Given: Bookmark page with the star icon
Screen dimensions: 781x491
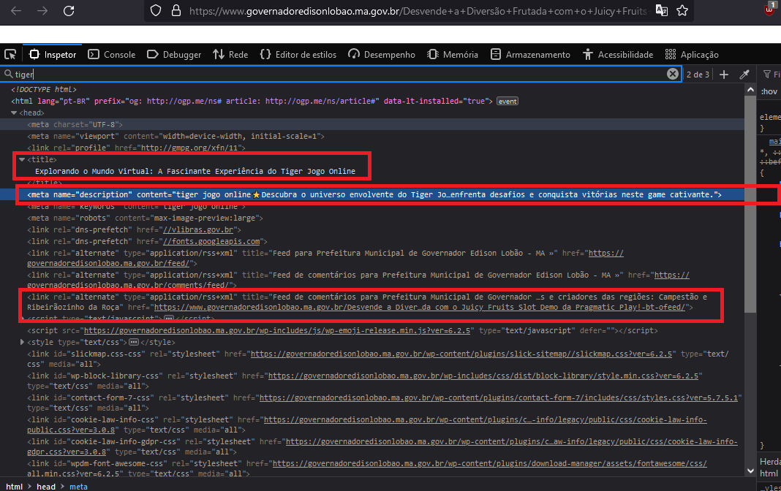Looking at the screenshot, I should (682, 10).
